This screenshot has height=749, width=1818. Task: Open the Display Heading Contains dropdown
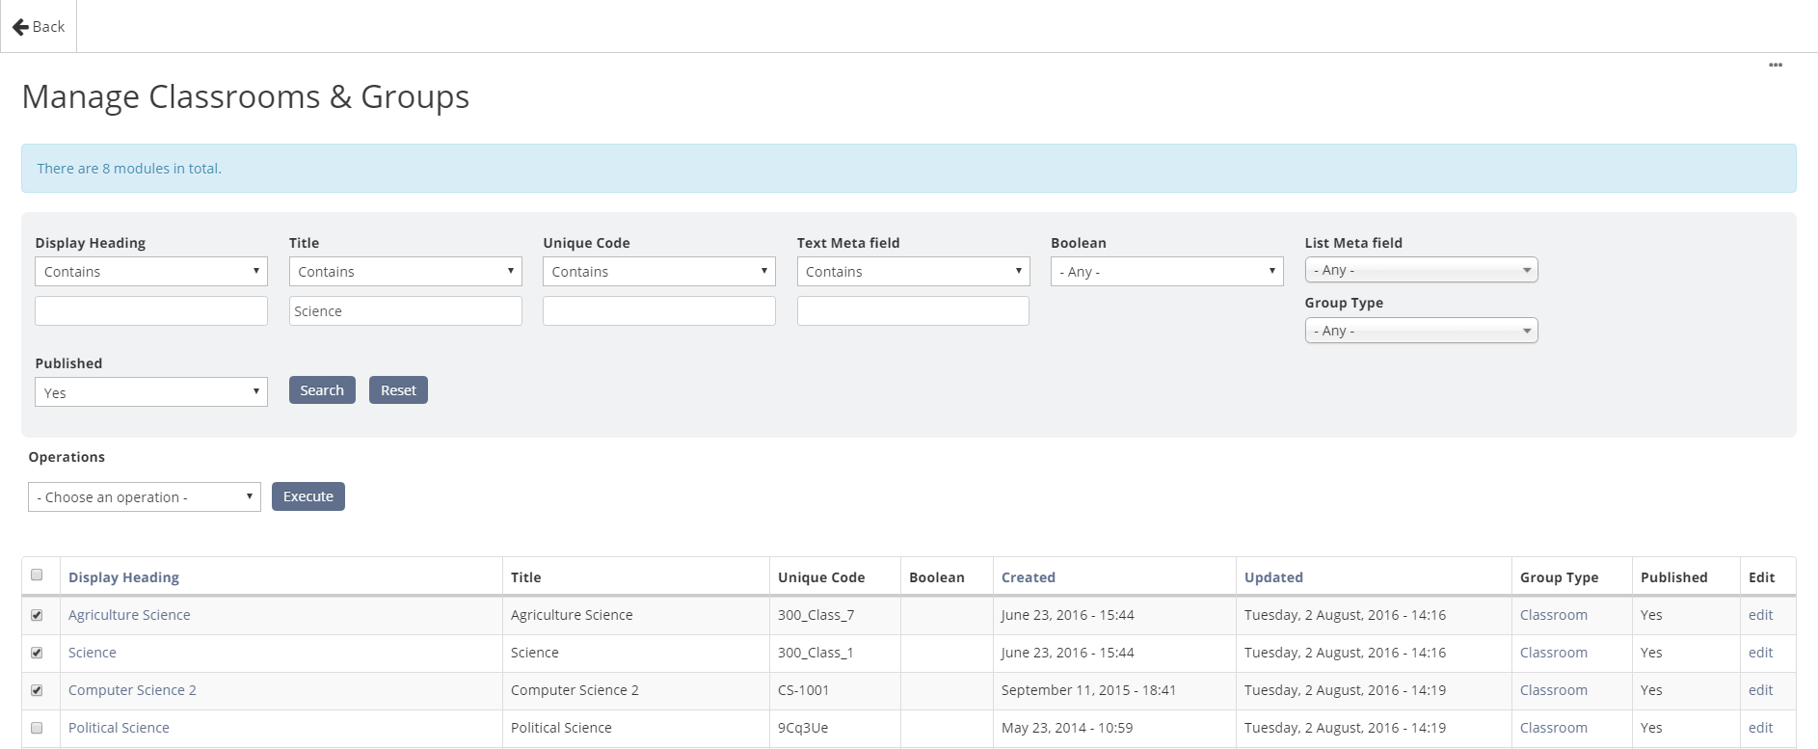151,272
